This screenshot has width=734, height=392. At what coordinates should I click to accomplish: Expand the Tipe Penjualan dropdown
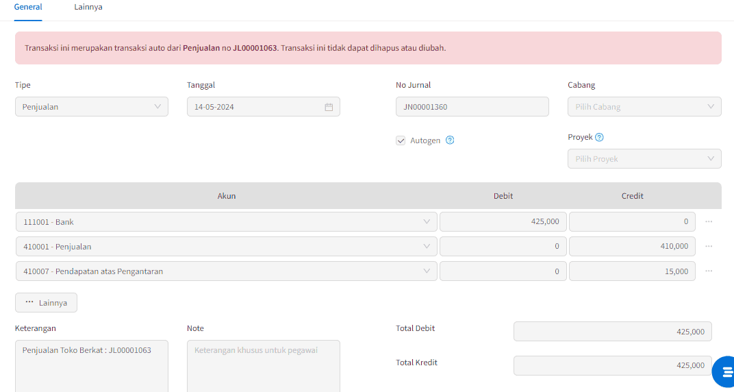pyautogui.click(x=92, y=107)
